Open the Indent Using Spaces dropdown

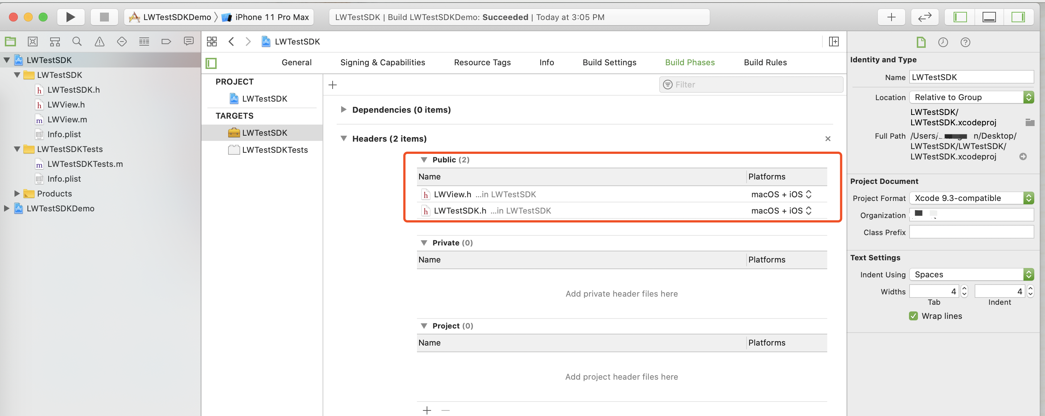(971, 274)
